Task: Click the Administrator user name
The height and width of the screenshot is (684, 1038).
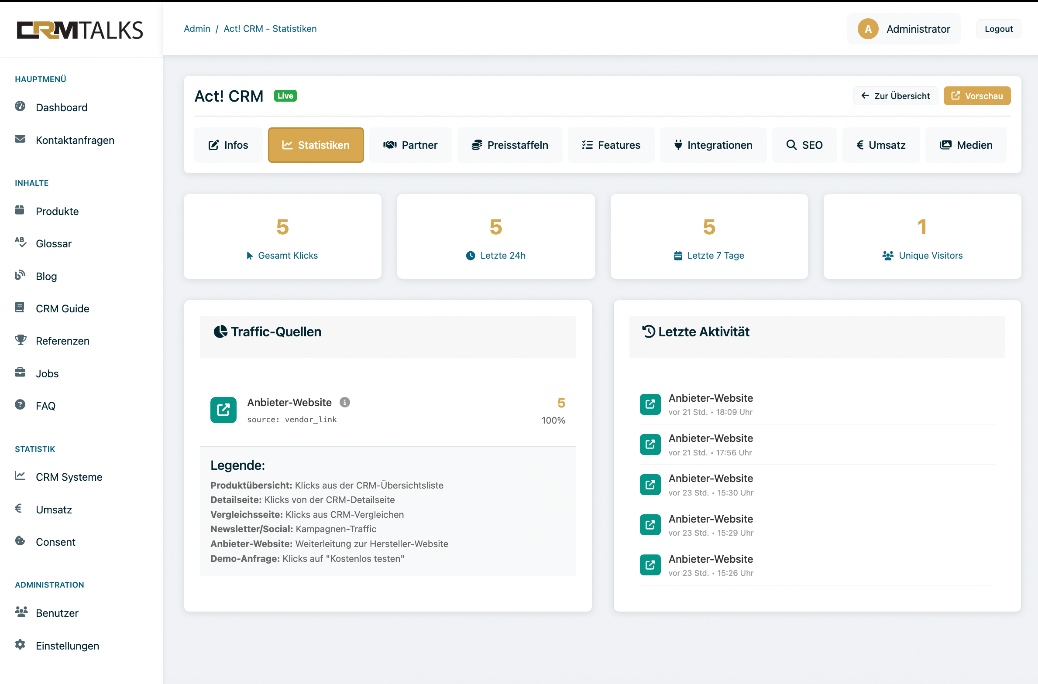Action: (918, 29)
